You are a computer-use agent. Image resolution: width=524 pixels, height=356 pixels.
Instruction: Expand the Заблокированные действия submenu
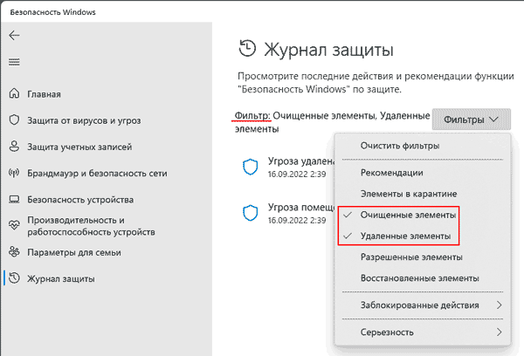[423, 305]
